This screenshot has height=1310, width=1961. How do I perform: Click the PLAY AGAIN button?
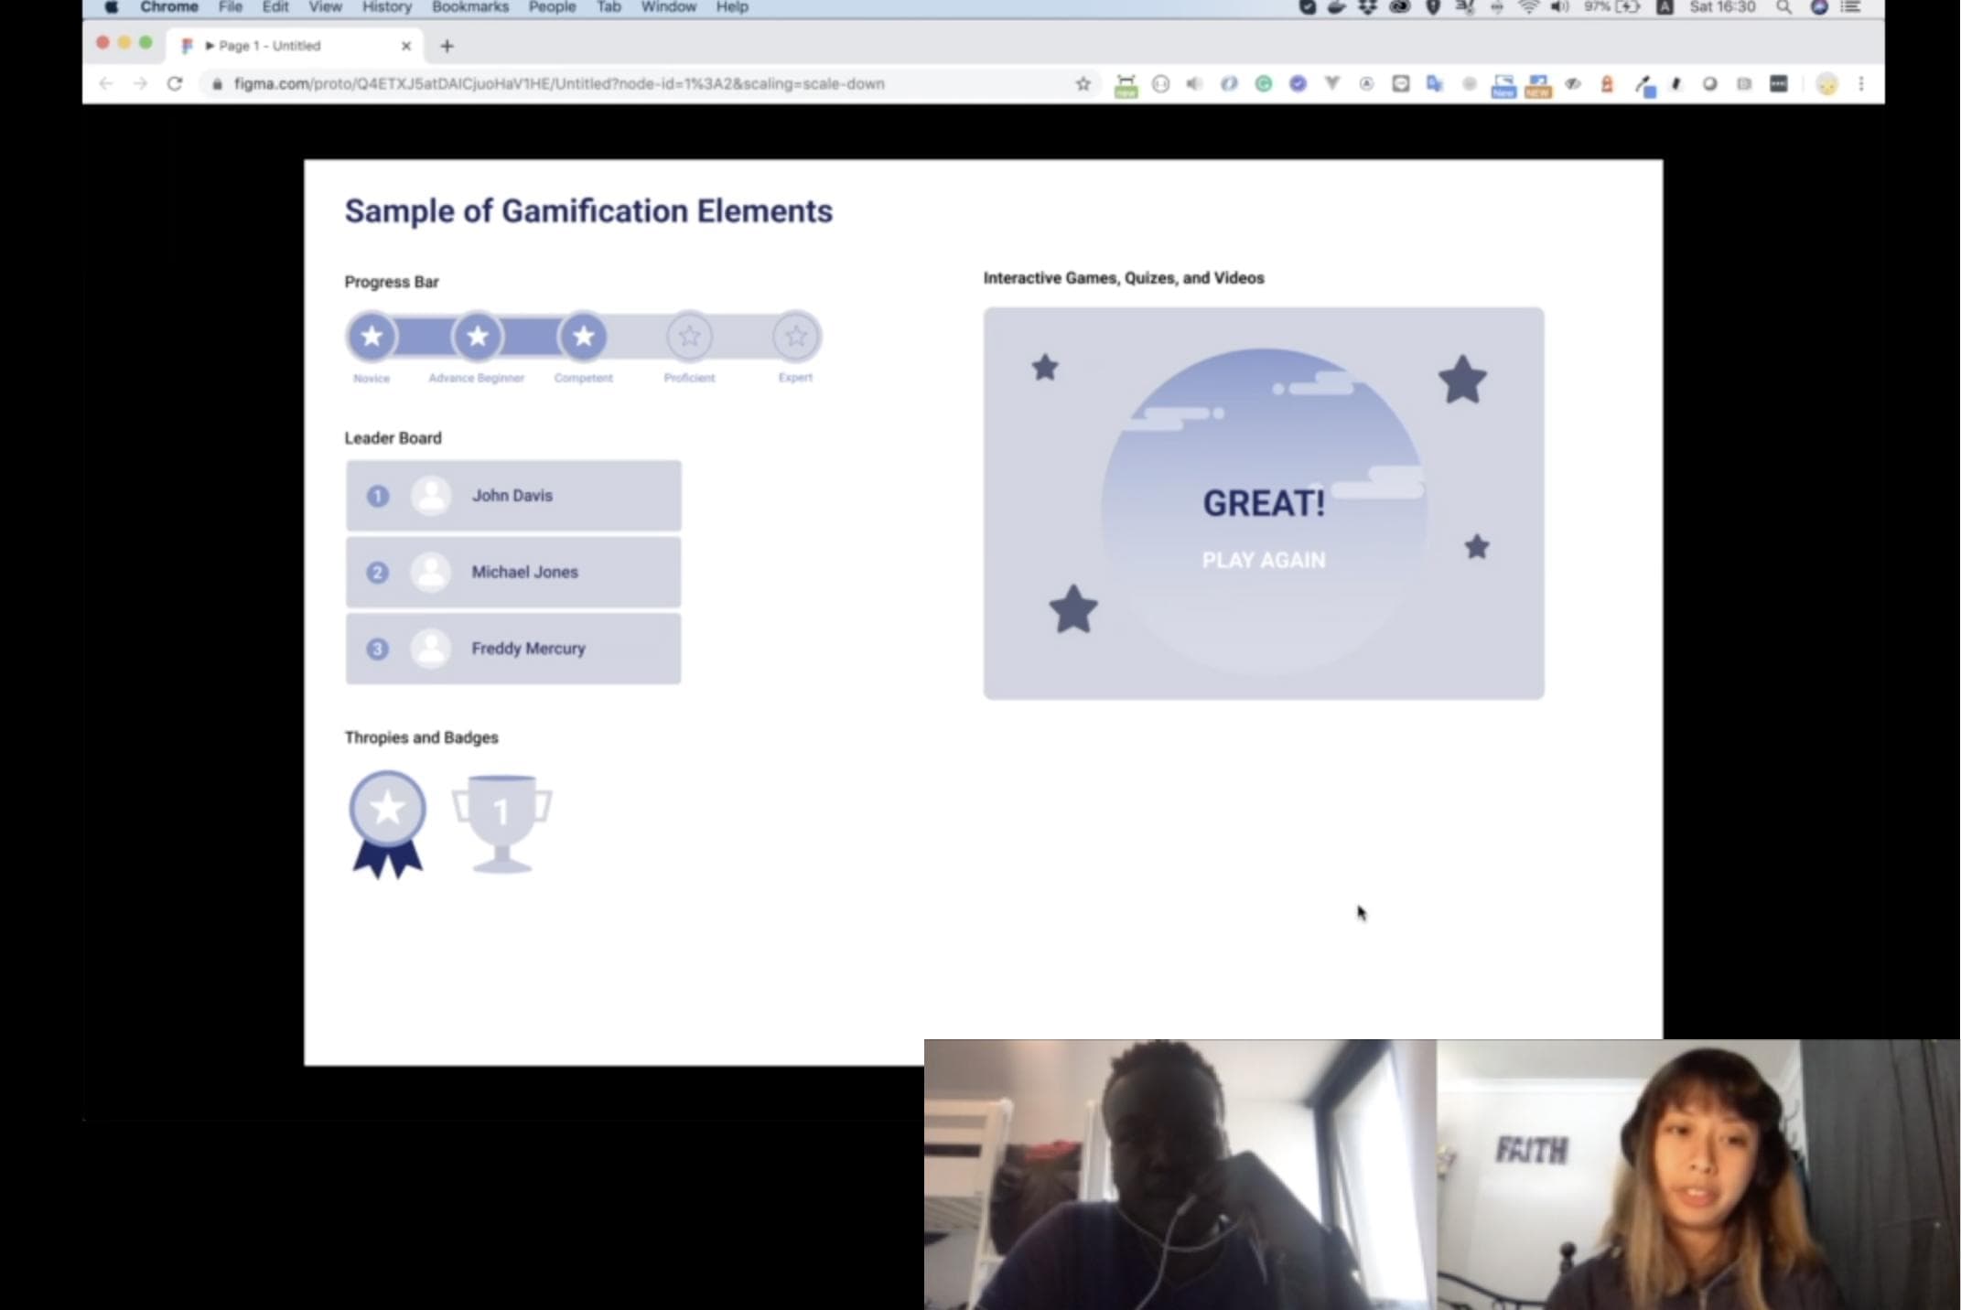tap(1263, 560)
